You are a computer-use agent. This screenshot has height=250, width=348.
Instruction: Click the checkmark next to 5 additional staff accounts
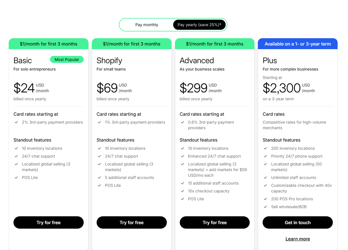click(x=99, y=178)
